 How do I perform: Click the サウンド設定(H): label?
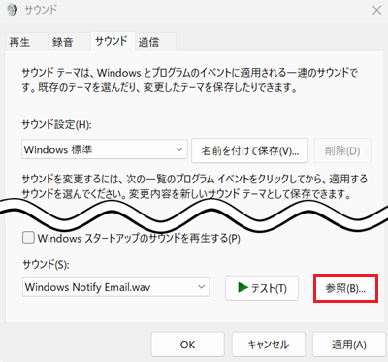pos(56,124)
